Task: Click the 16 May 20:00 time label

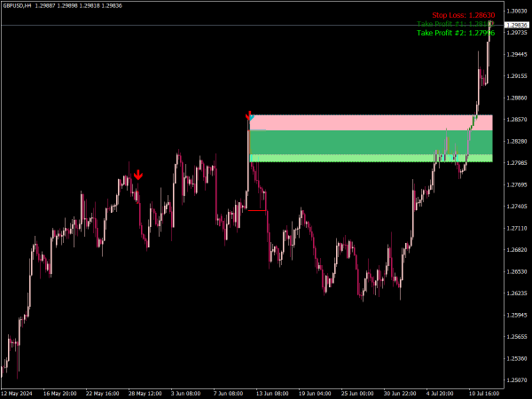Action: click(x=59, y=393)
